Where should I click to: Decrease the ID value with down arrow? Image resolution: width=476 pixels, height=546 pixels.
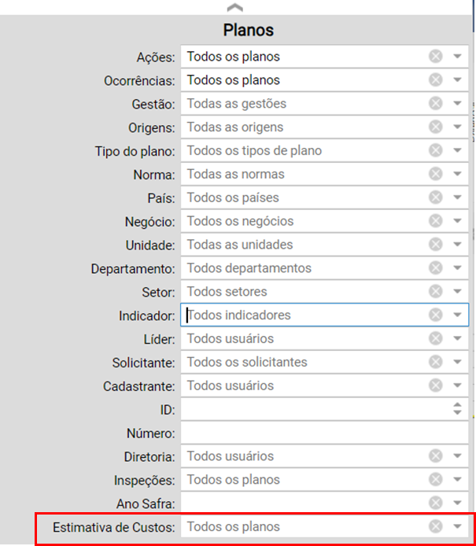457,412
